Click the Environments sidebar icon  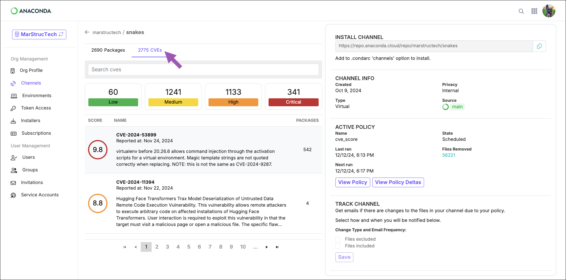tap(14, 96)
